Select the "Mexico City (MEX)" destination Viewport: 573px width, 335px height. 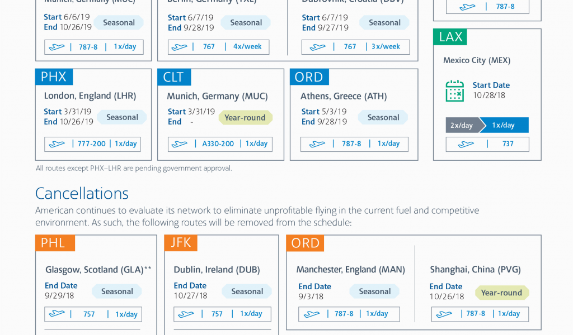[477, 60]
